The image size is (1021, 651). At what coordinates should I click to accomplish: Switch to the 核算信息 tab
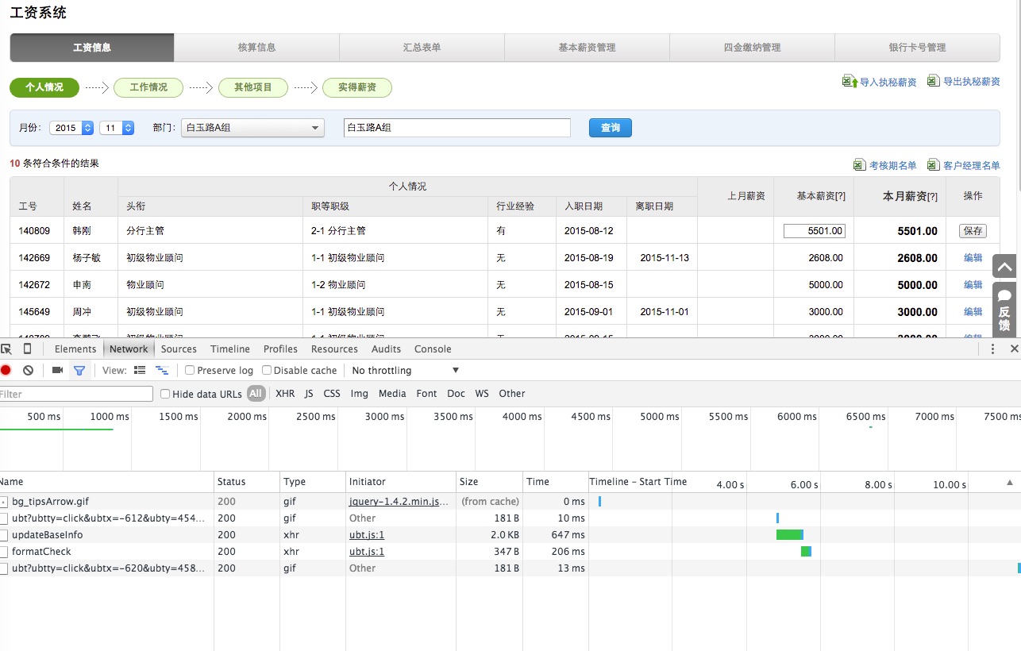pos(256,48)
